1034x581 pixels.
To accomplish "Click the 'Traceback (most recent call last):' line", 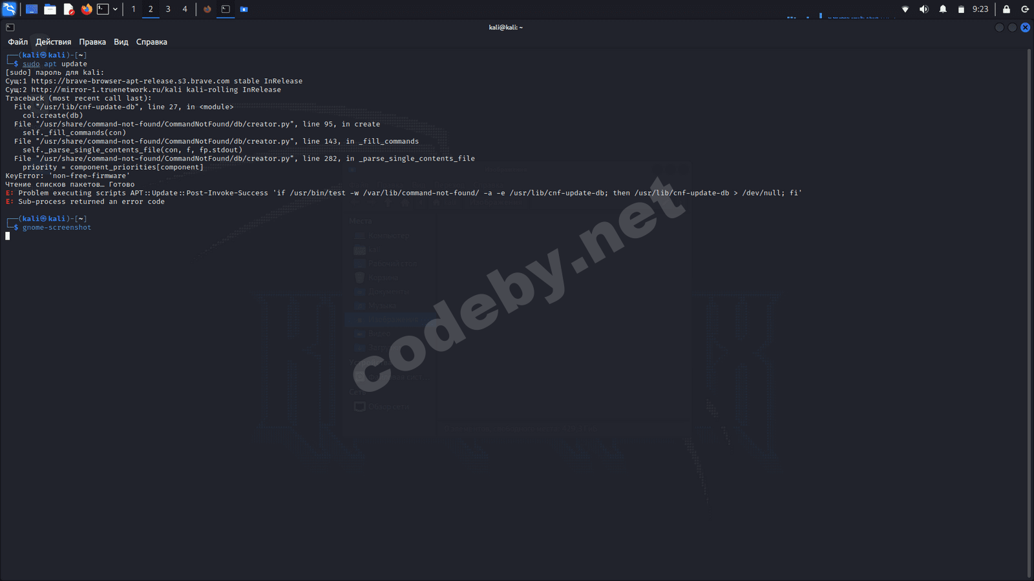I will 79,98.
